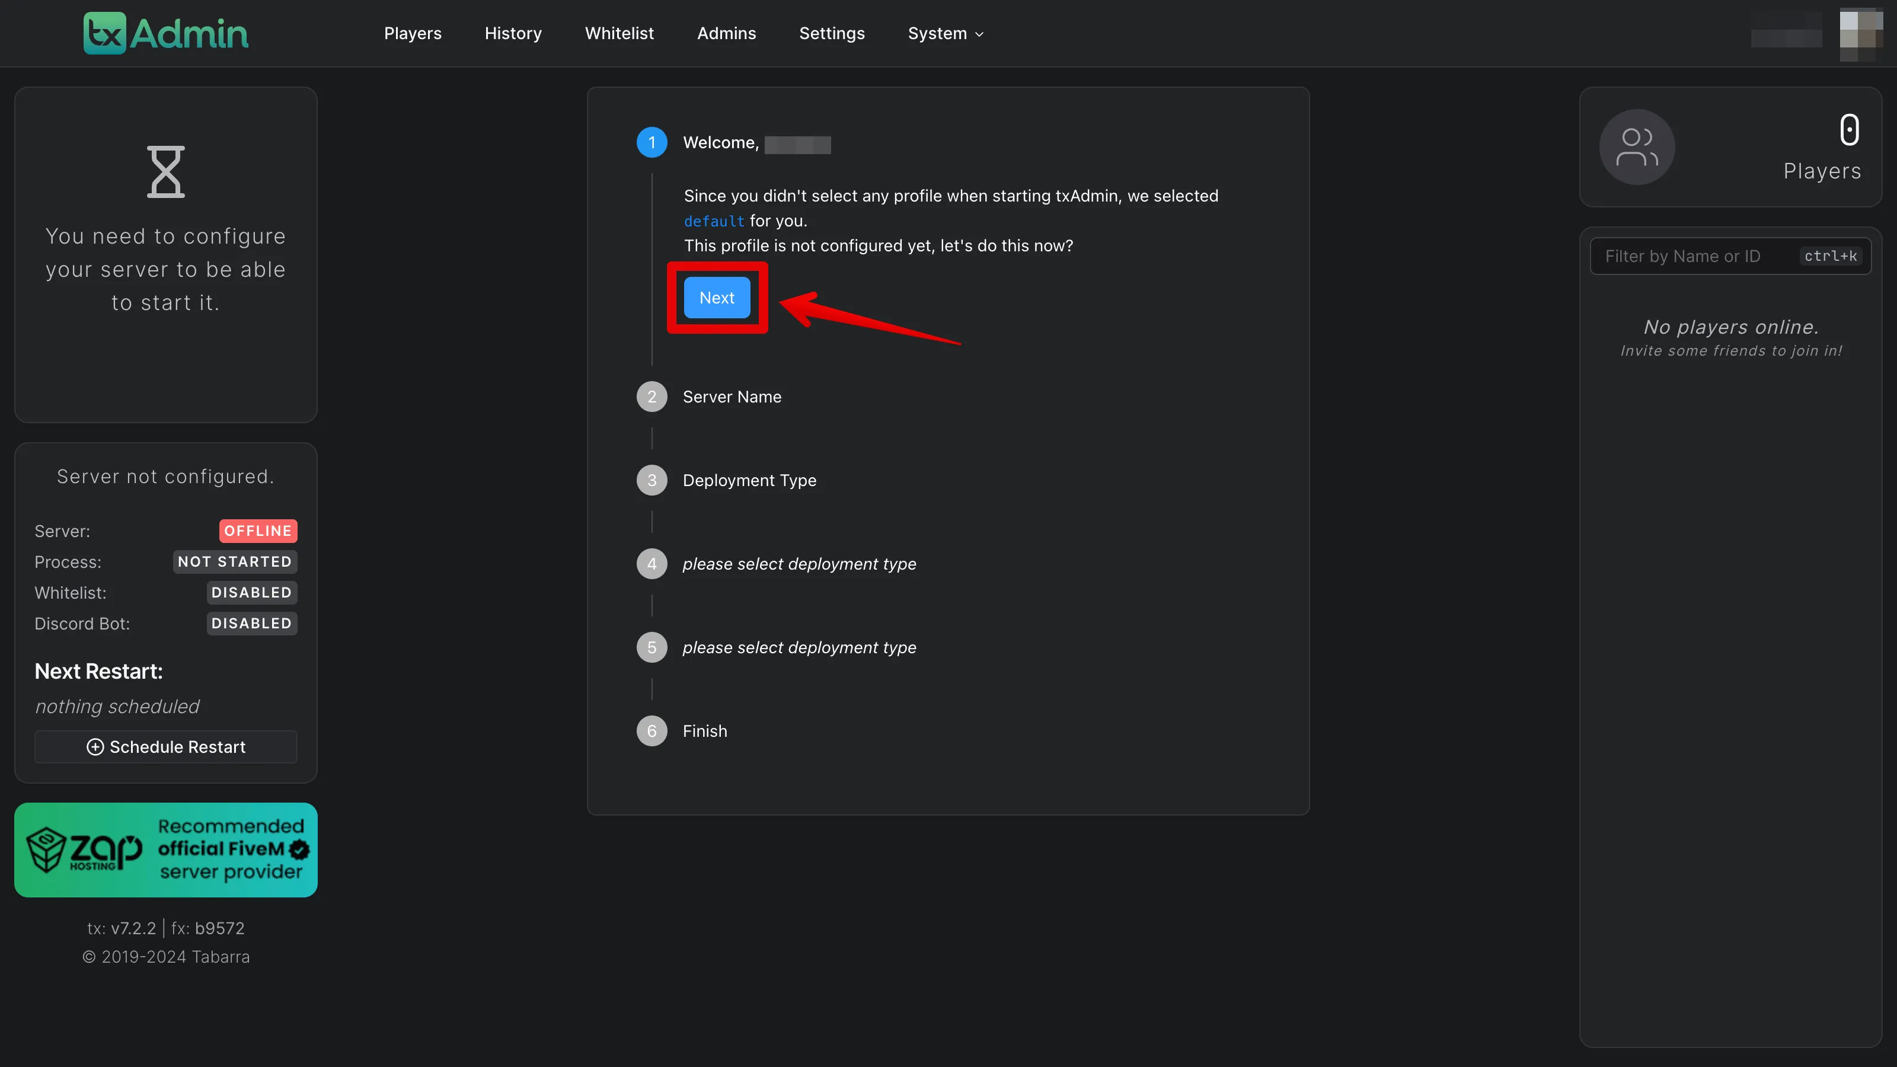This screenshot has width=1897, height=1067.
Task: Click the ZAP Hosting recommended provider icon
Action: (165, 849)
